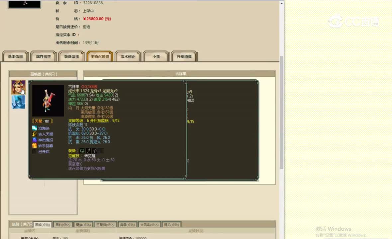This screenshot has height=239, width=392.
Task: Click the bargain value 拒绝
Action: pos(86,27)
